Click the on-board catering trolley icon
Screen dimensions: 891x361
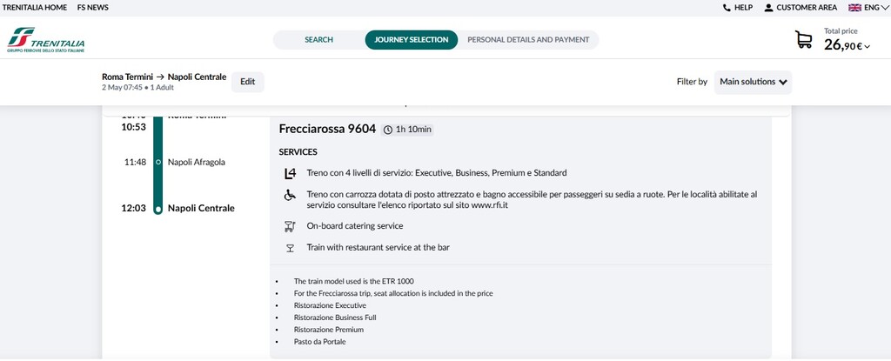tap(290, 226)
